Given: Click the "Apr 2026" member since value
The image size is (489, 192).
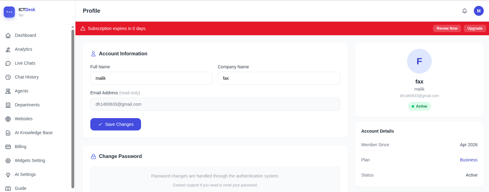Looking at the screenshot, I should (469, 145).
